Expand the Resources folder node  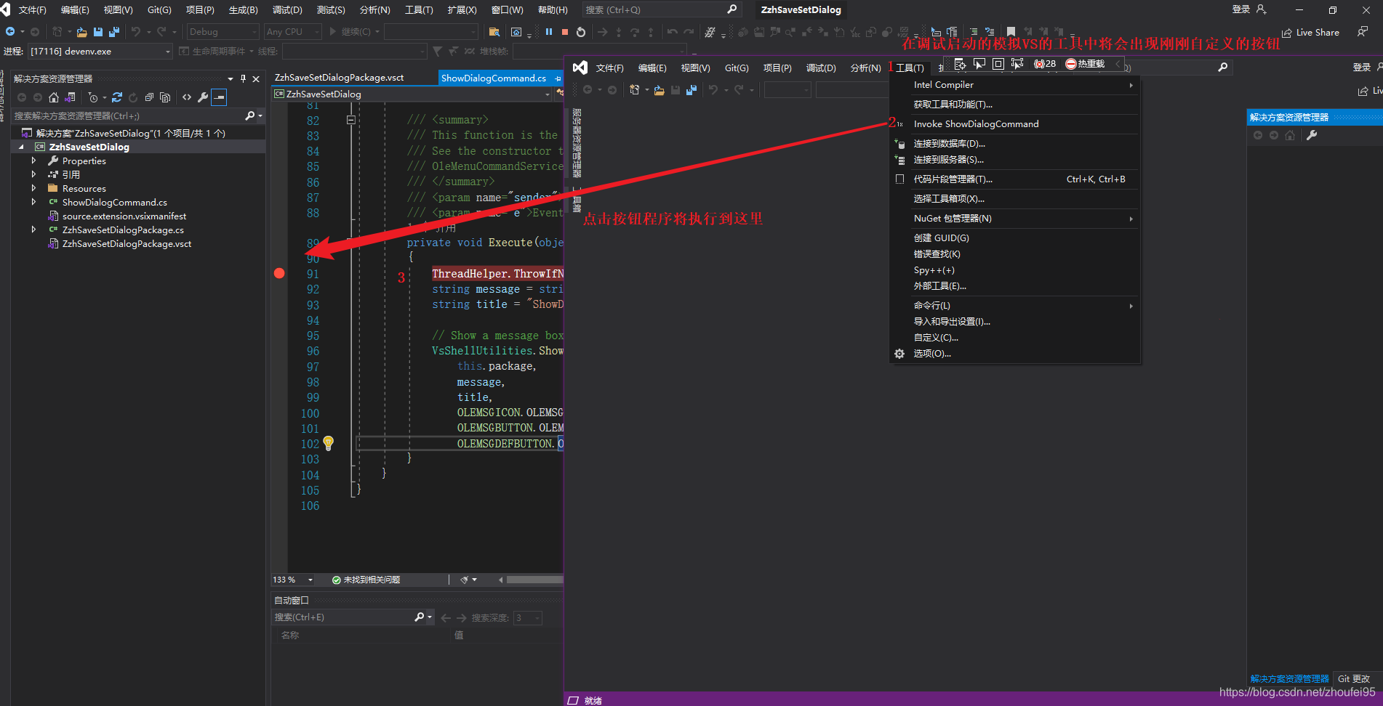click(x=33, y=188)
